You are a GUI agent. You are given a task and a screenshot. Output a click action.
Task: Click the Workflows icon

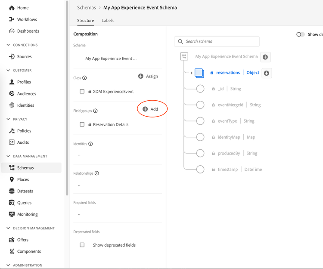click(x=12, y=19)
